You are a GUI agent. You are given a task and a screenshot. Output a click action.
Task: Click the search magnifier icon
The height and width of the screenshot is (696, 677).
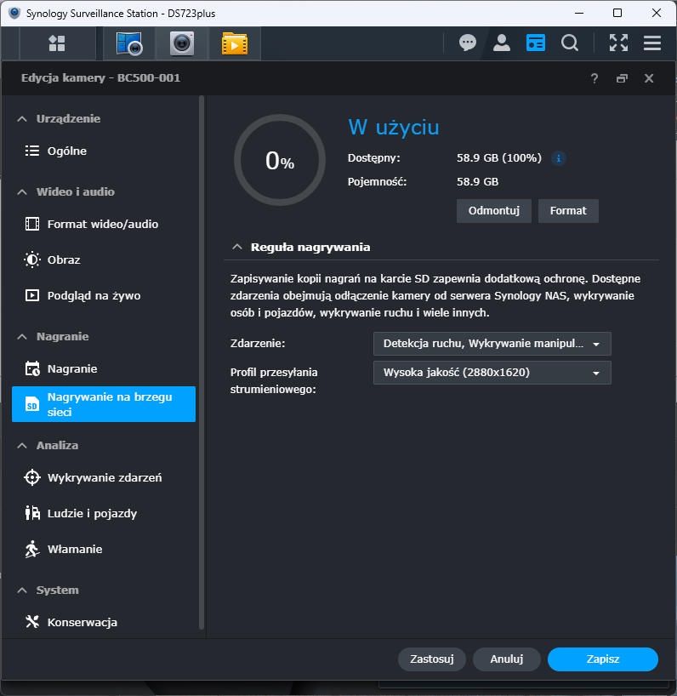570,43
